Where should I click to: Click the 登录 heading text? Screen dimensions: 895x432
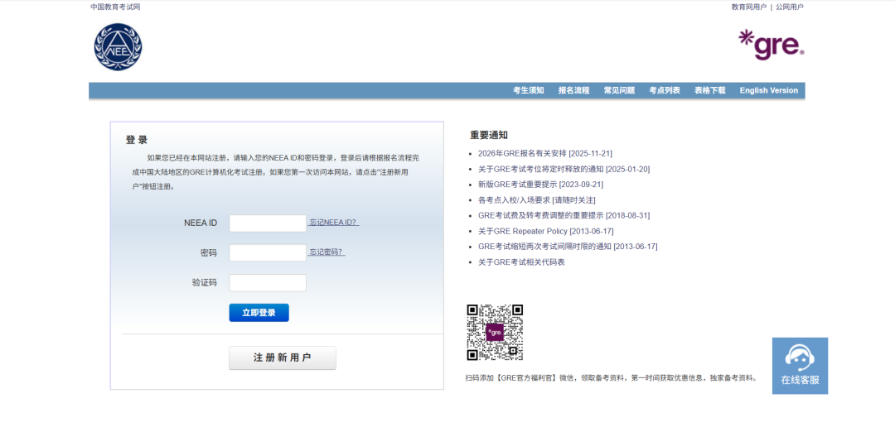[x=137, y=140]
